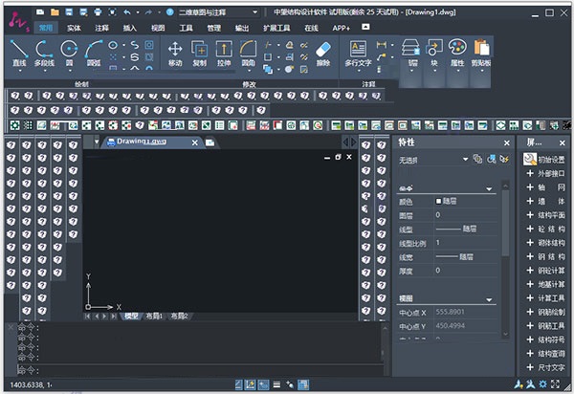Screen dimensions: 574x394
Task: Switch to the 布局1 layout tab
Action: tap(154, 316)
